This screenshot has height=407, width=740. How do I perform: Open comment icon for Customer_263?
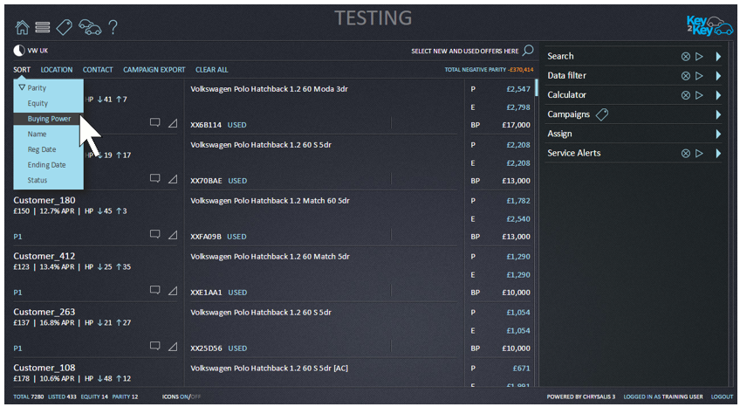[154, 346]
